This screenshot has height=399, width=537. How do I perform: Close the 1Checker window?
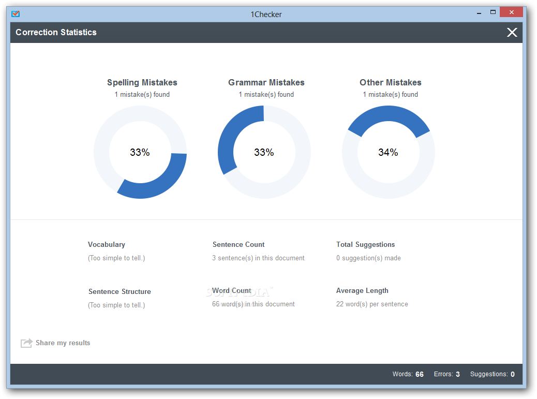point(511,12)
